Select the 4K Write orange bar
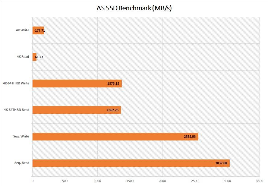268x186 pixels. (38, 30)
